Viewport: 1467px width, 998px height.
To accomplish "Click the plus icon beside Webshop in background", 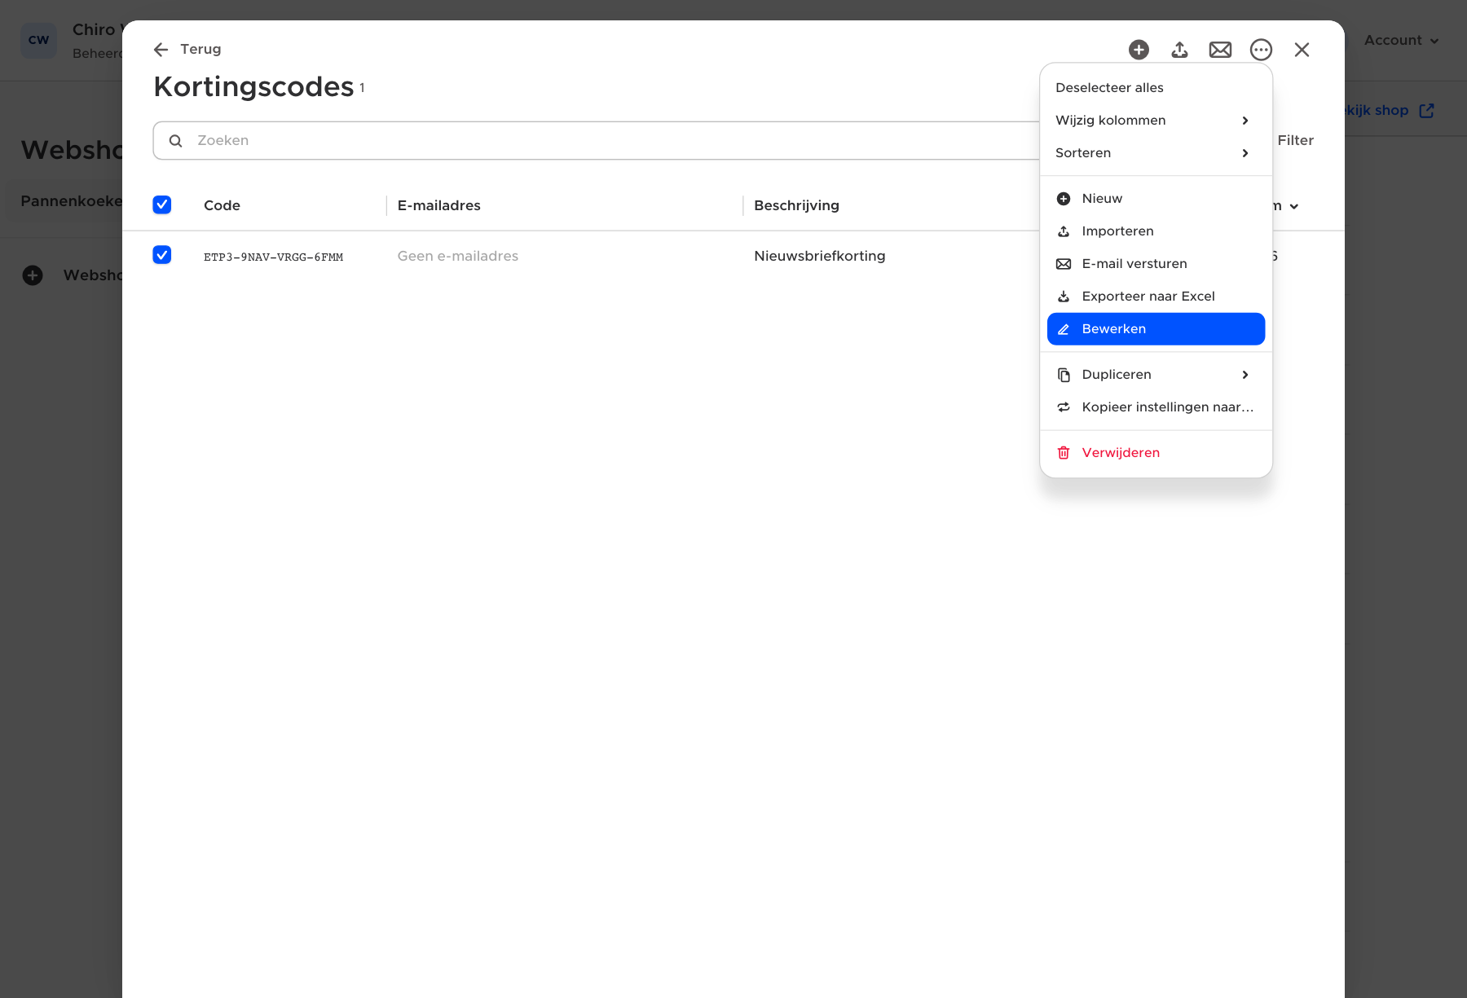I will [33, 275].
